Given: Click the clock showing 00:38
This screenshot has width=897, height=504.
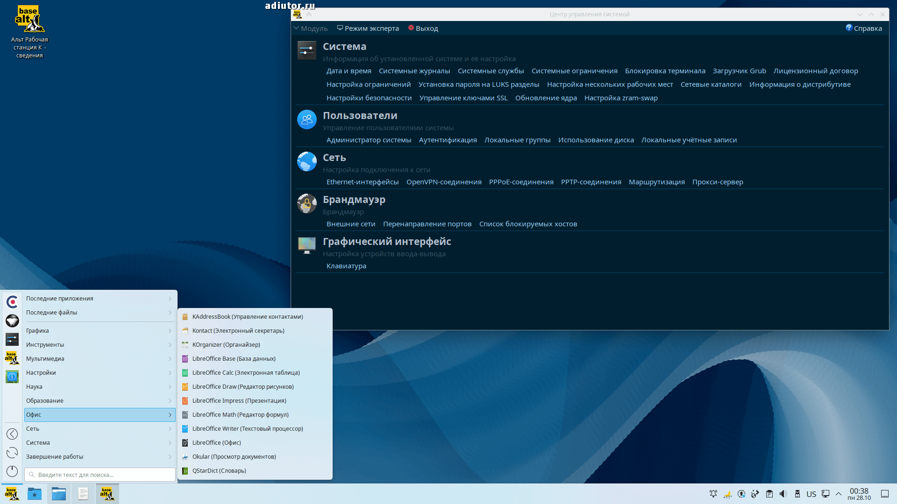Looking at the screenshot, I should click(x=859, y=494).
